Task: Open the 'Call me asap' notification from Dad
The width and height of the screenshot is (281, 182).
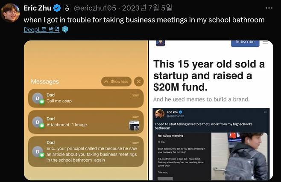Action: pos(85,98)
